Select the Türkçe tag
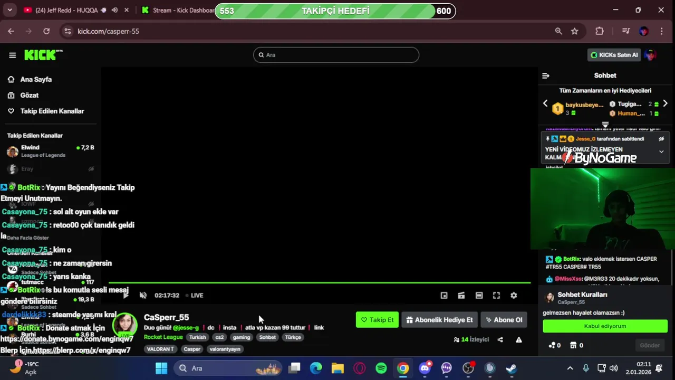 pos(293,337)
